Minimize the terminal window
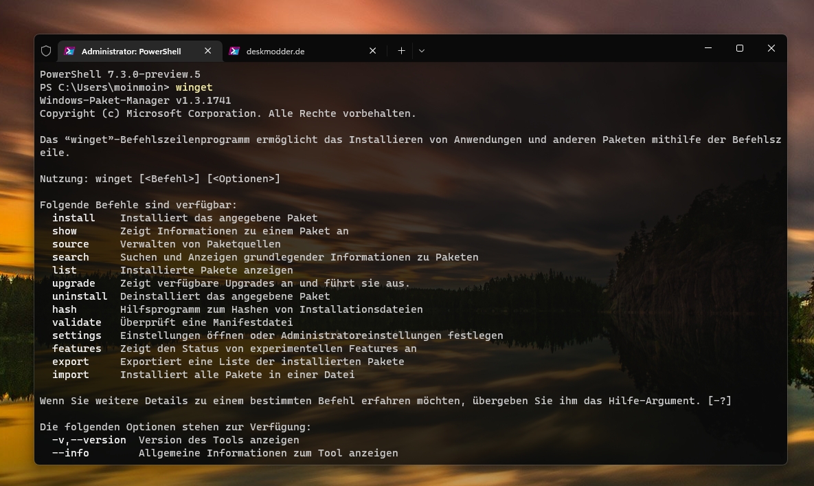Image resolution: width=814 pixels, height=486 pixels. click(x=708, y=48)
